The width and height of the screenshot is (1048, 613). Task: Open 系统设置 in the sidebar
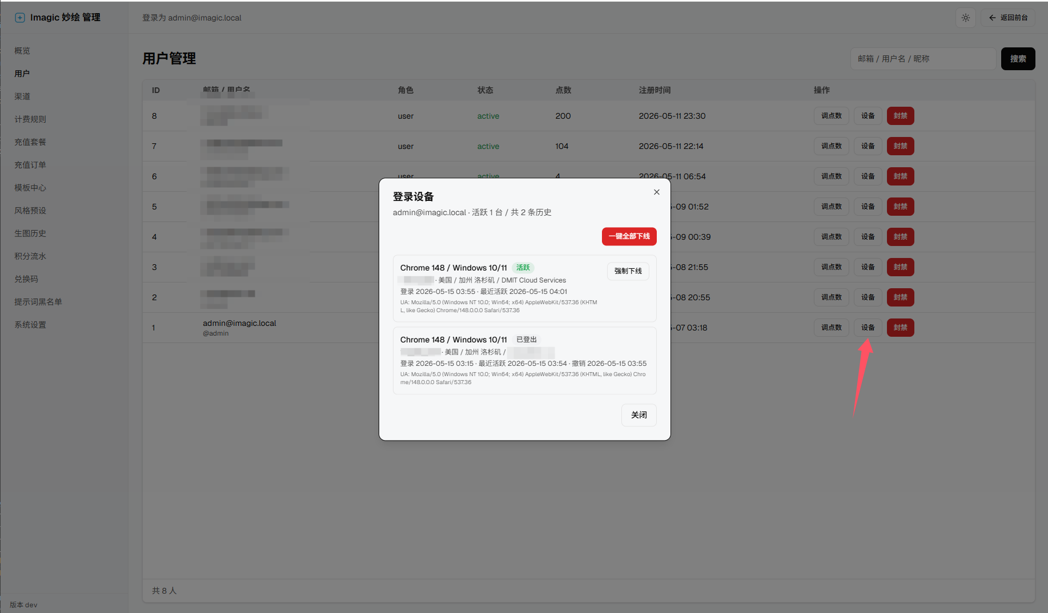pos(30,325)
